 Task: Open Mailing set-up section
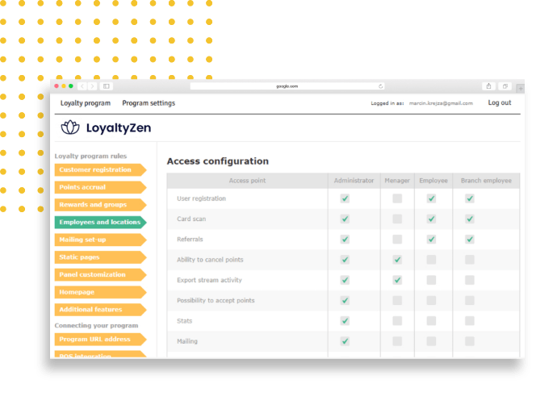[x=100, y=240]
